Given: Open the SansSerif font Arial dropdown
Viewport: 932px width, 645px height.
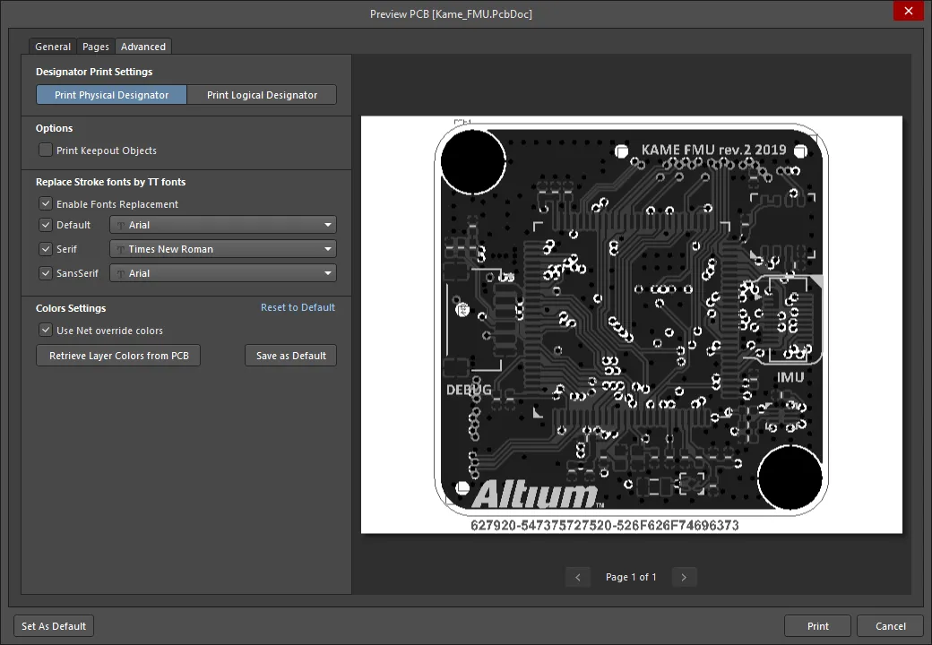Looking at the screenshot, I should (x=223, y=273).
